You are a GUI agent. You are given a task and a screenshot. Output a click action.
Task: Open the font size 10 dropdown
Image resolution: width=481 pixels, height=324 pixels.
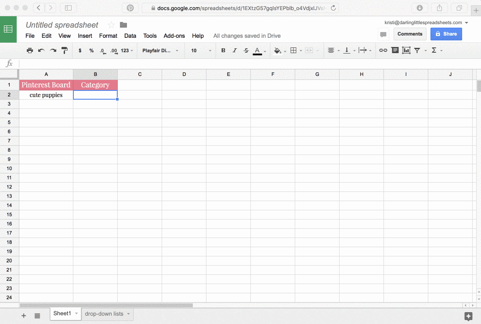(x=201, y=50)
